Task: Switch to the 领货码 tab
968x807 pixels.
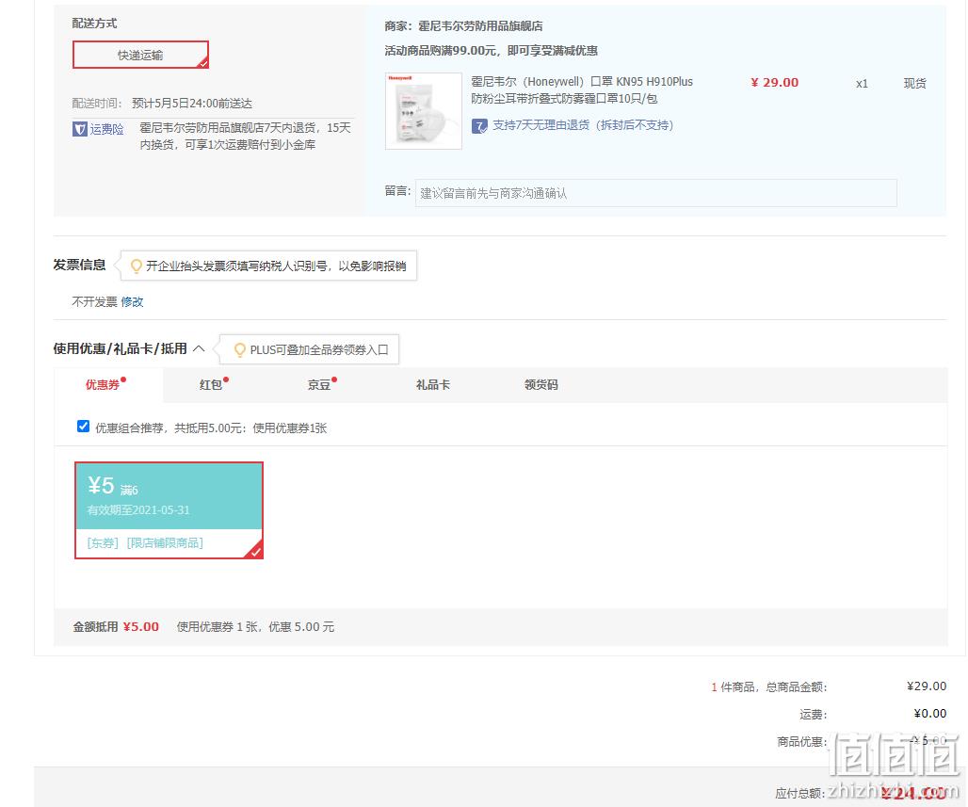Action: [x=540, y=385]
